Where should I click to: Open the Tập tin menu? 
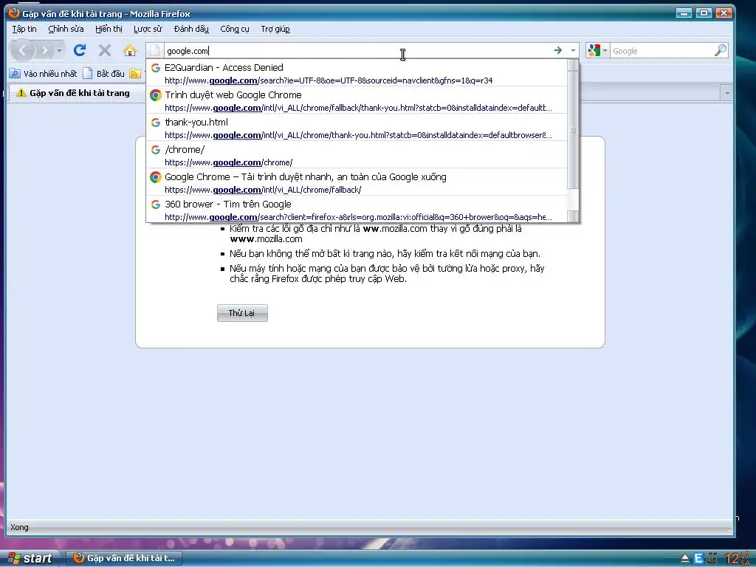[24, 29]
